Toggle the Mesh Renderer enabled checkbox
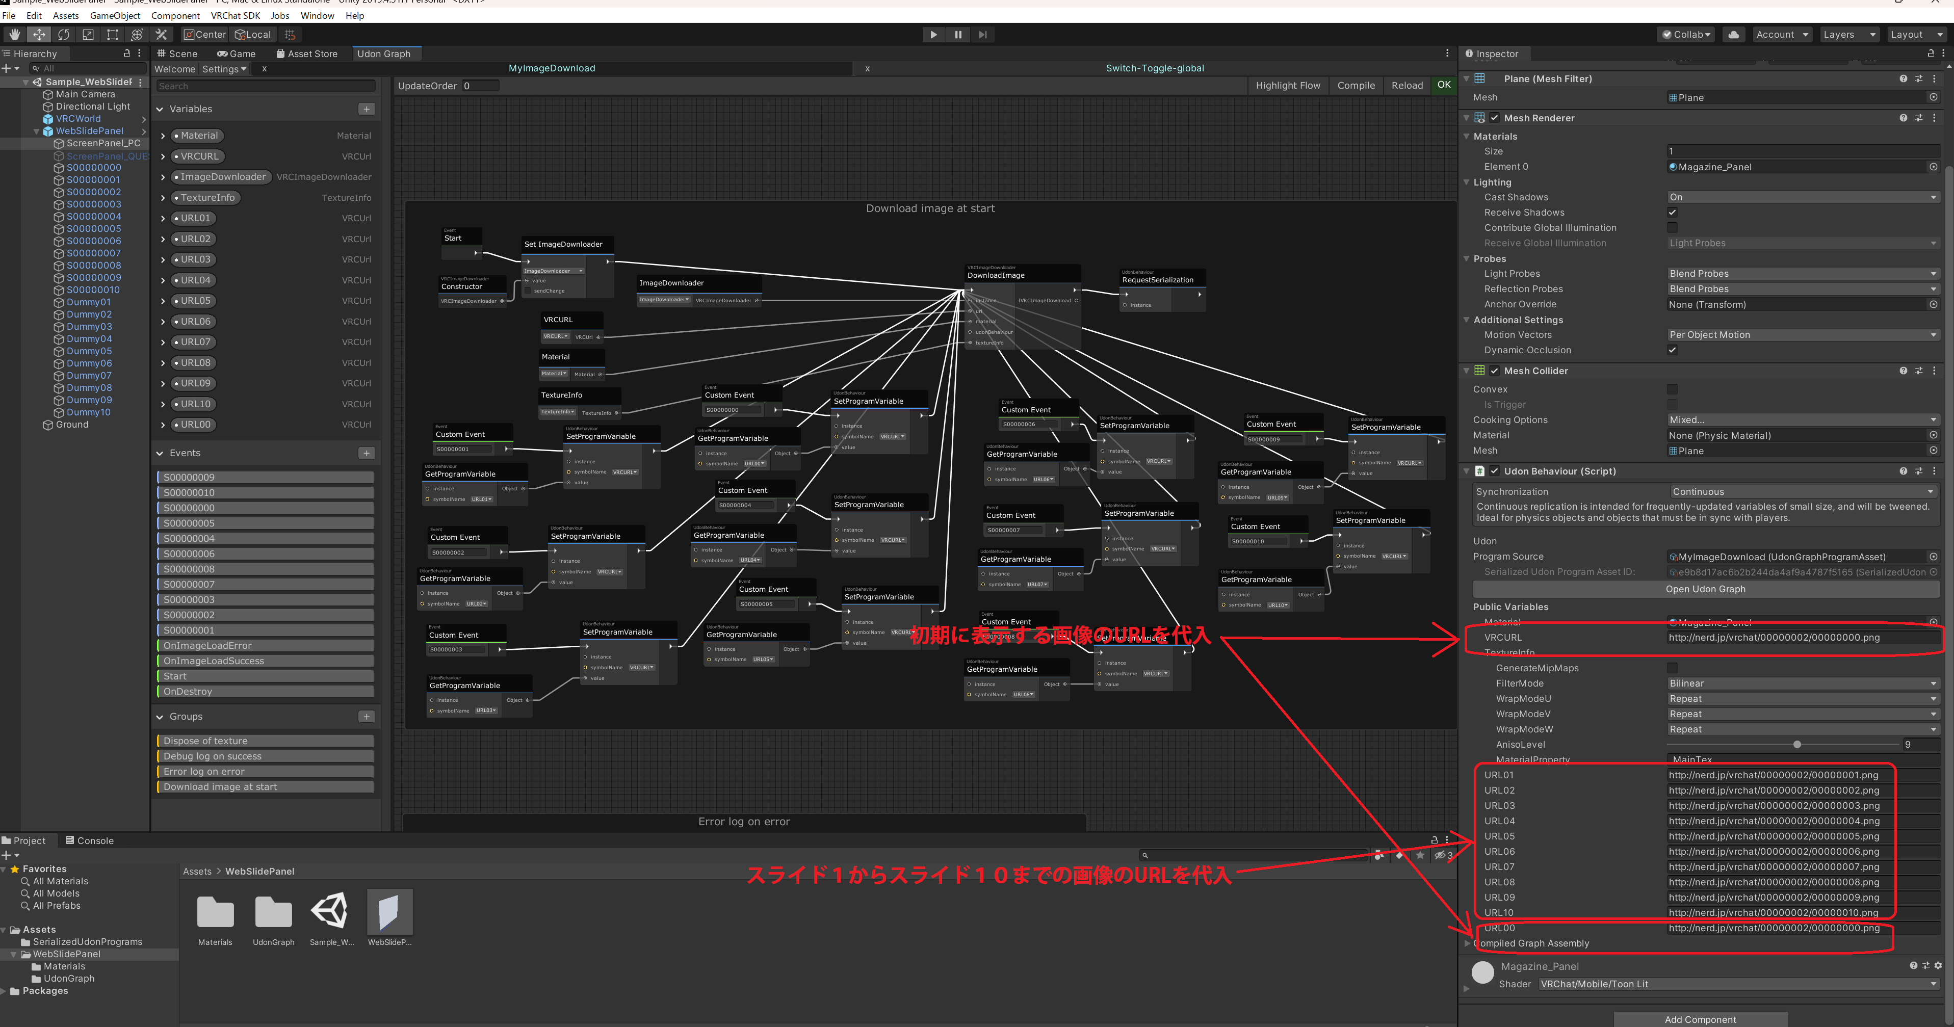Image resolution: width=1954 pixels, height=1027 pixels. 1495,118
